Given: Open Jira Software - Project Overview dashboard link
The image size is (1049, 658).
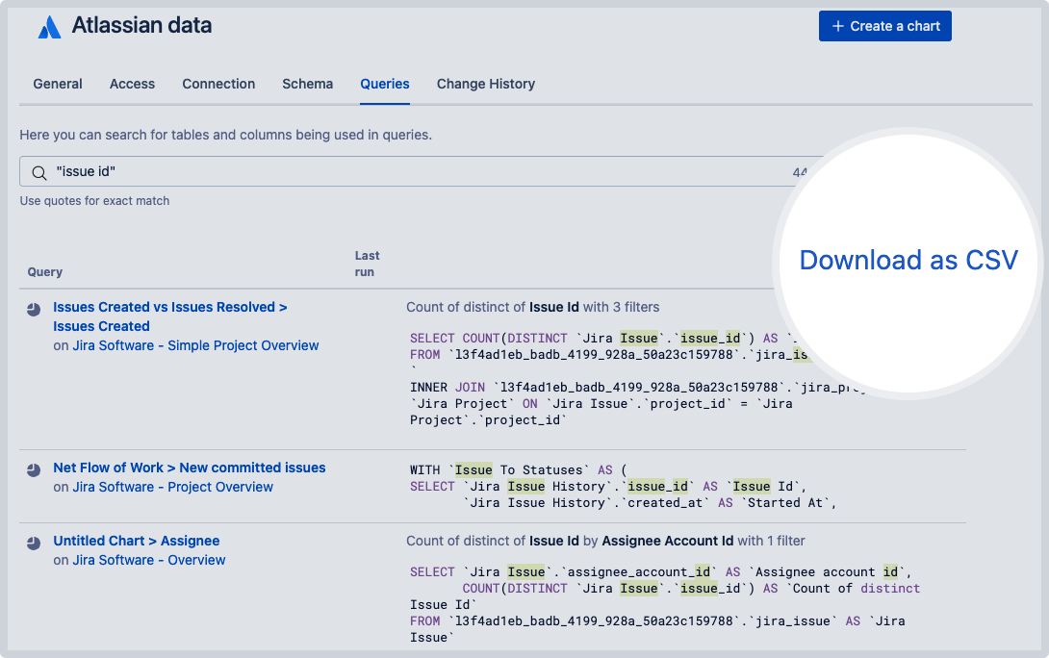Looking at the screenshot, I should [172, 487].
